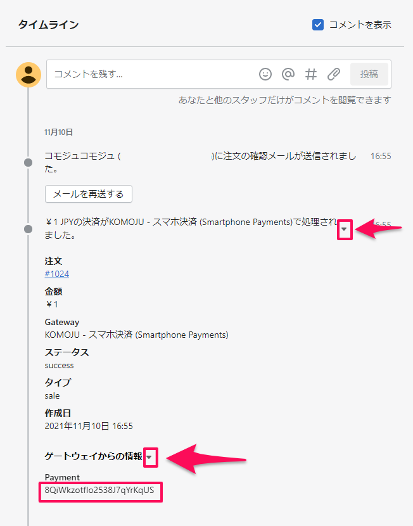Attach a file with the paperclip icon
The image size is (413, 526).
click(334, 74)
